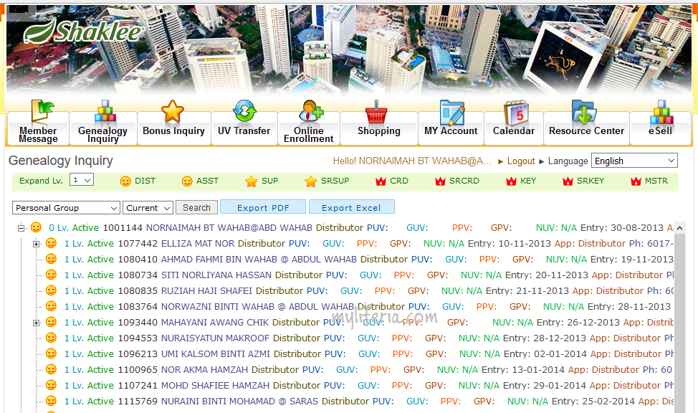The width and height of the screenshot is (698, 413).
Task: Click the DIST smiley legend icon
Action: (125, 181)
